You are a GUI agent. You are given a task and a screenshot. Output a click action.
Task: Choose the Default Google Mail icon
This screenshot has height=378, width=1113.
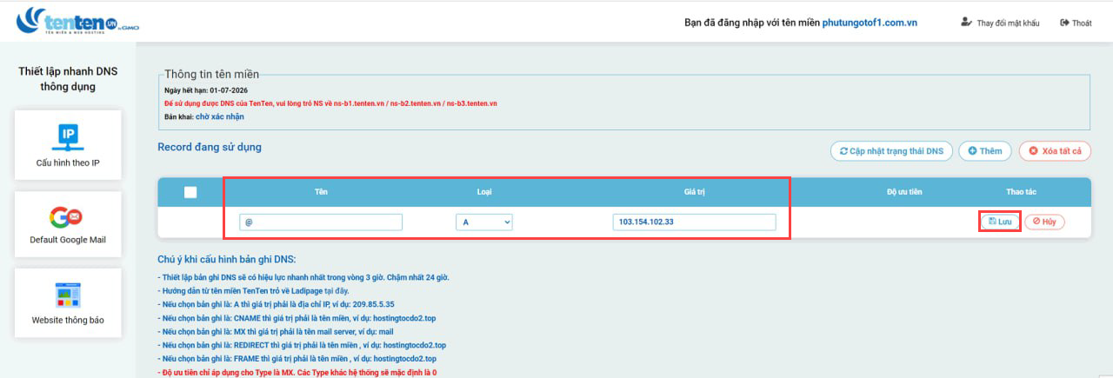(x=67, y=216)
